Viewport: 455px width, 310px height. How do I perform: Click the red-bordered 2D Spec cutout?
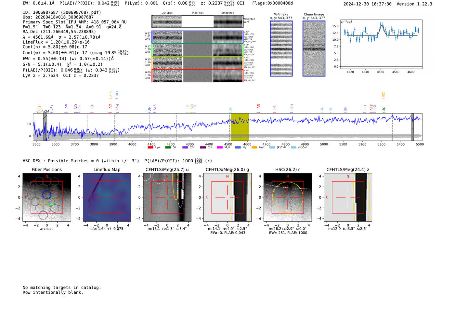click(167, 75)
